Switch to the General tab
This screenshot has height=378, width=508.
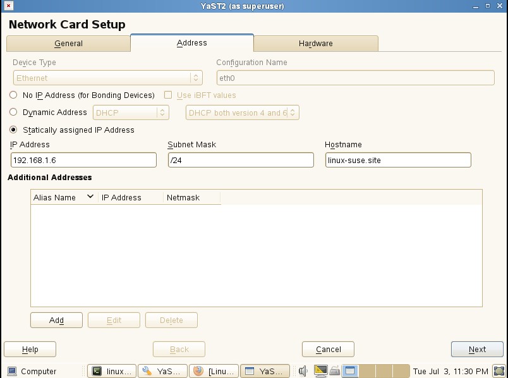[x=68, y=44]
